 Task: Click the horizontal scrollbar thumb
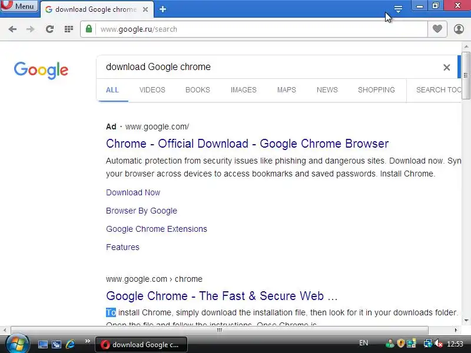(220, 330)
